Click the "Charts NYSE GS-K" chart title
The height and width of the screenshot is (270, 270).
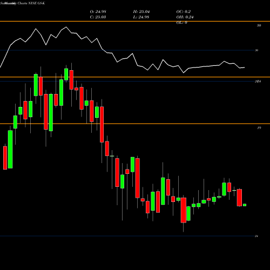point(31,3)
